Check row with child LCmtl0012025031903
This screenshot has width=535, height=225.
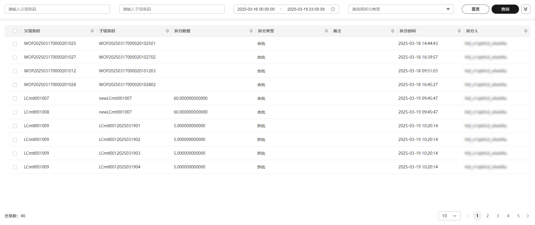[15, 154]
